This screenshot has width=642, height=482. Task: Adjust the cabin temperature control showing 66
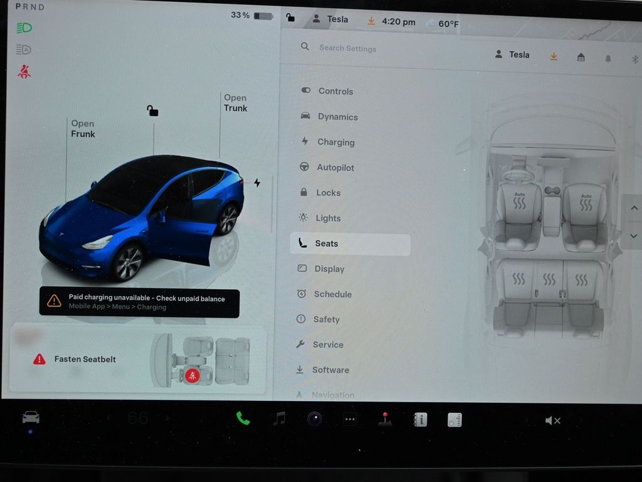point(138,418)
